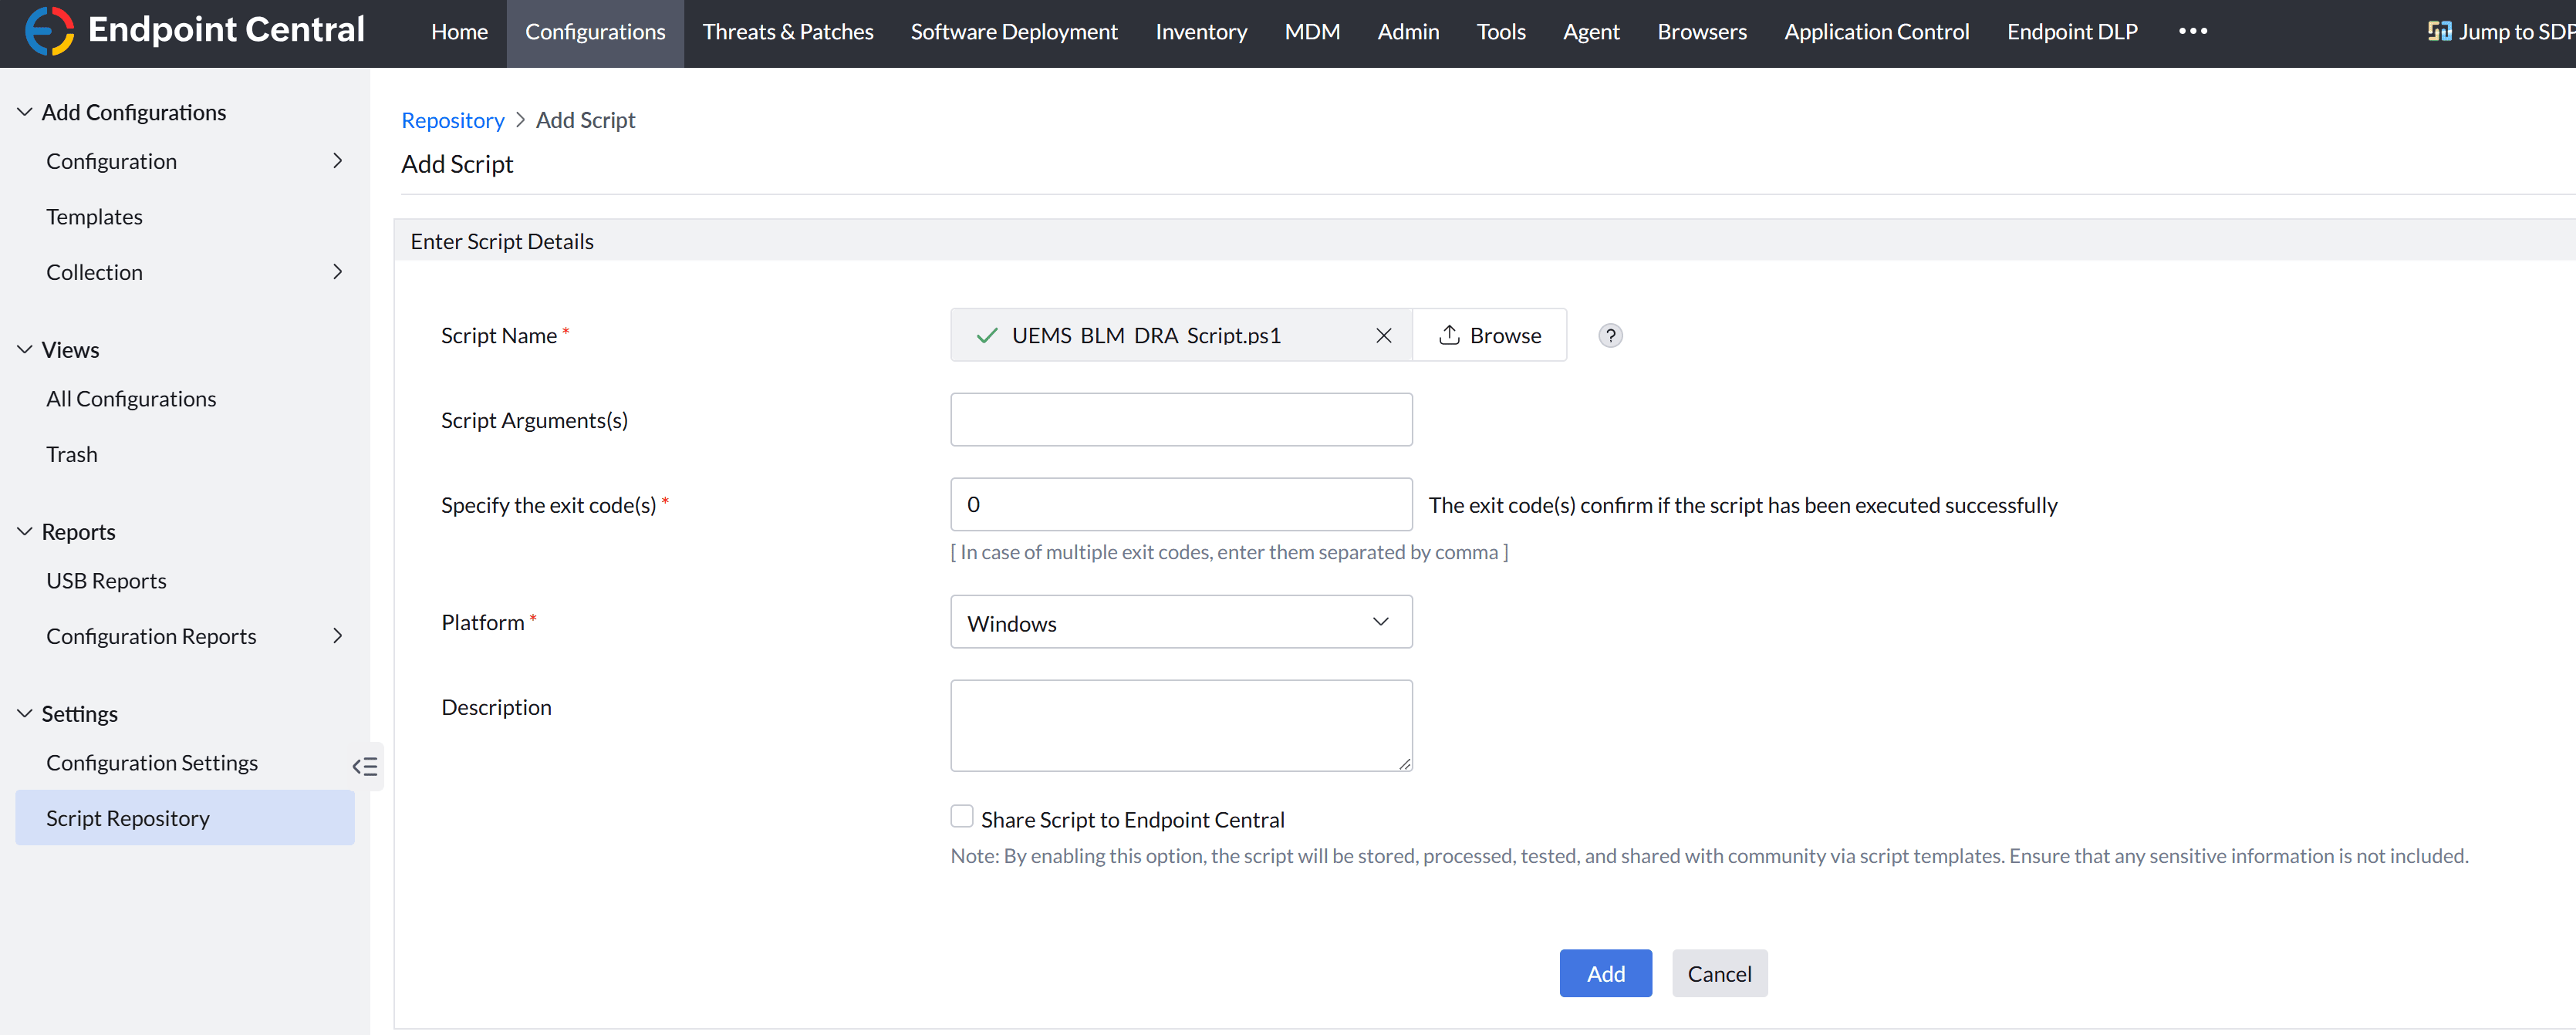Click Browse upload button for script
The width and height of the screenshot is (2576, 1035).
(1489, 336)
